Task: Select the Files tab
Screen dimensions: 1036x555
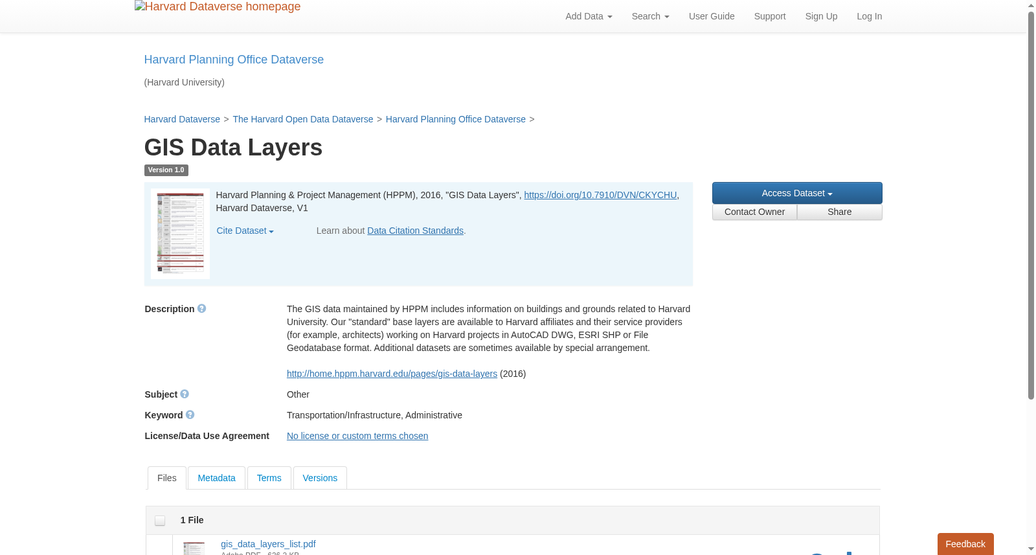Action: tap(167, 478)
